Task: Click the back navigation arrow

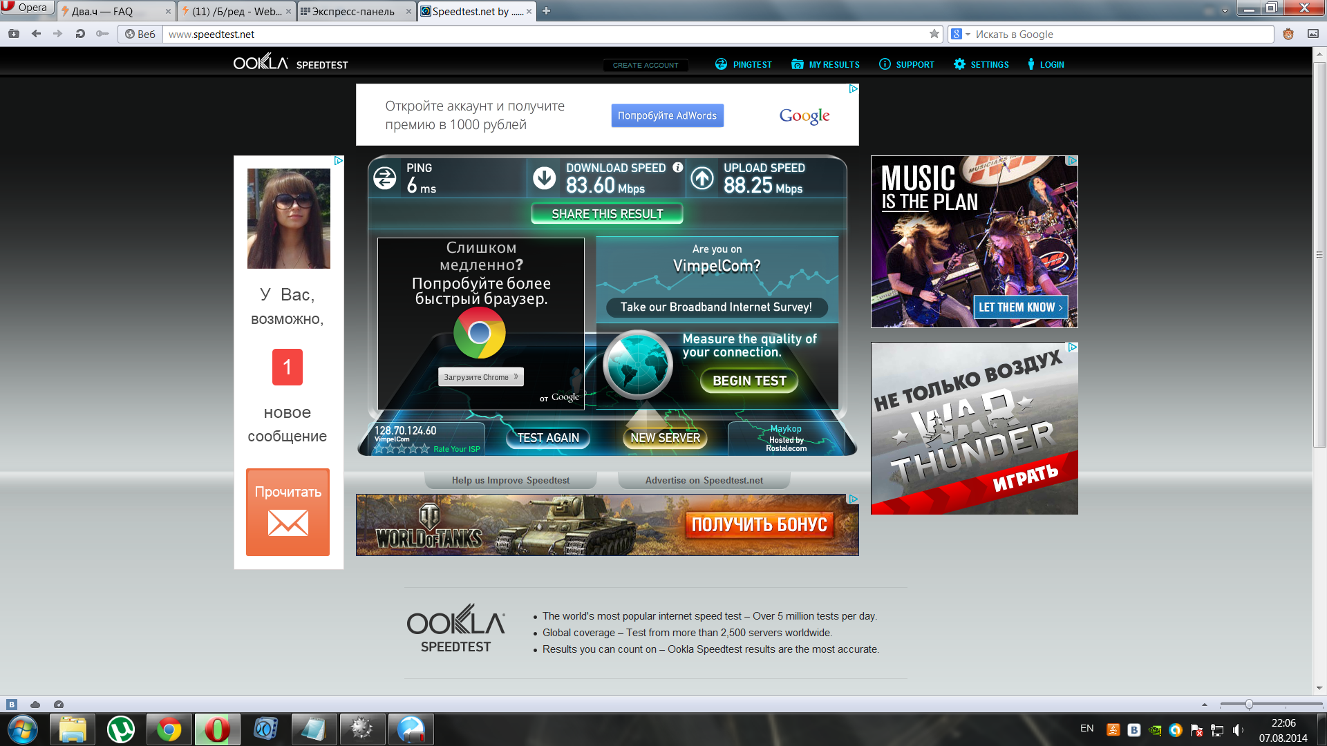Action: tap(36, 34)
